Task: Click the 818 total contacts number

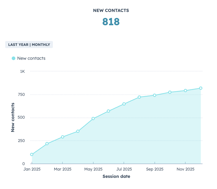Action: coord(111,22)
